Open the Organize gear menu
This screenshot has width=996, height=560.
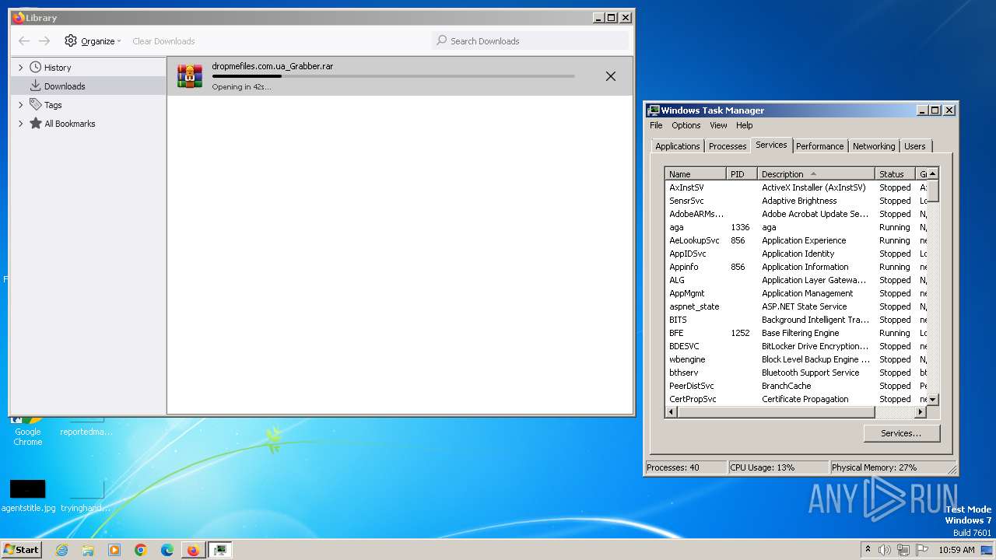click(93, 41)
